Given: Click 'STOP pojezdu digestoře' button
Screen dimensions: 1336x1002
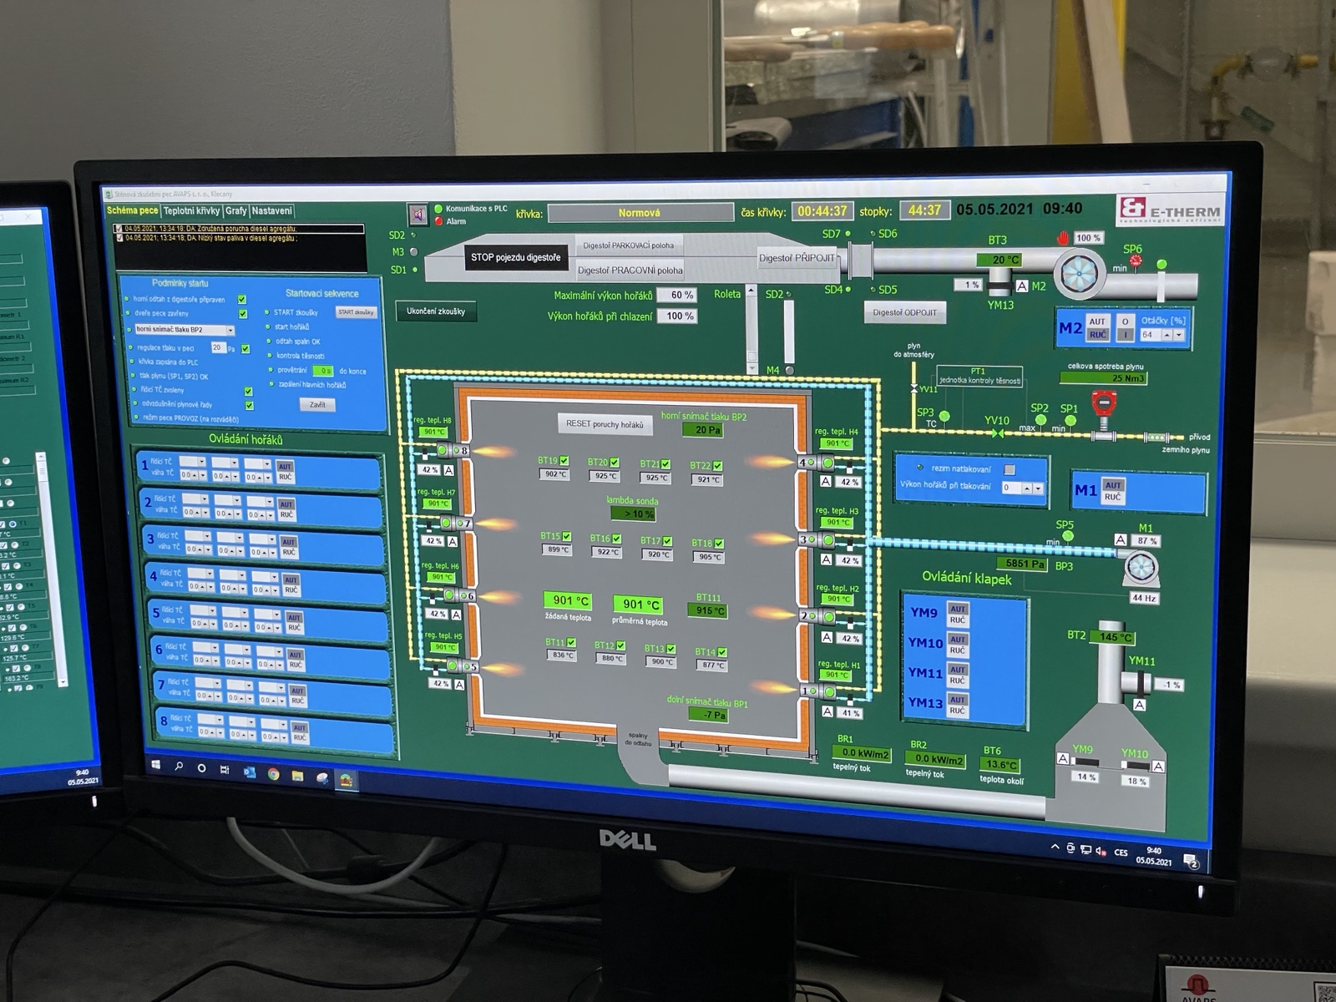Looking at the screenshot, I should (x=515, y=257).
